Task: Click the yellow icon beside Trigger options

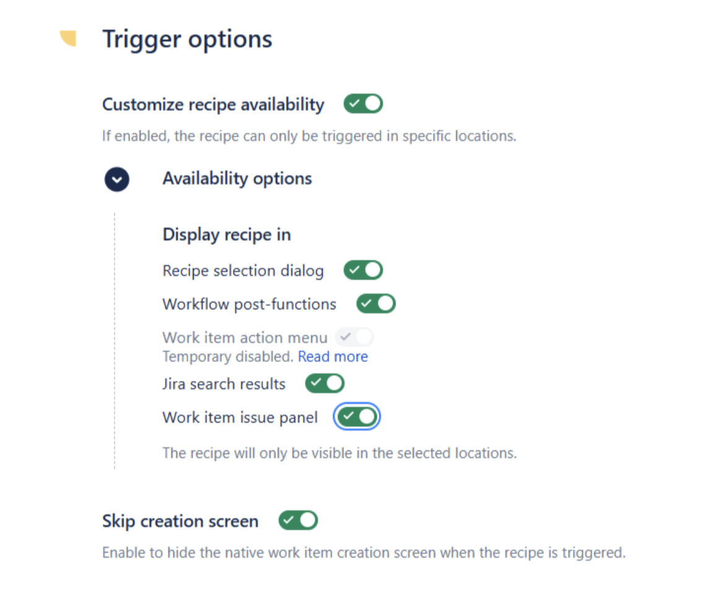Action: coord(68,39)
